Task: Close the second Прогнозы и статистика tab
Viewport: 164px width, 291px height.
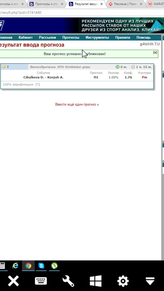Action: tap(62, 4)
